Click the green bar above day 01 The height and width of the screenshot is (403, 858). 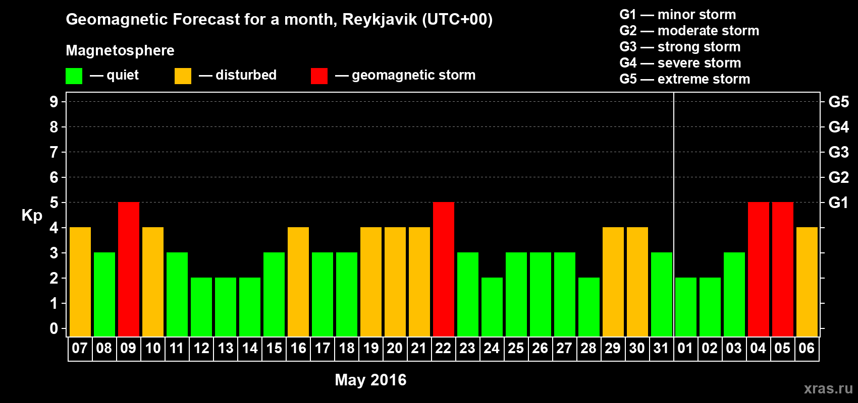point(686,307)
